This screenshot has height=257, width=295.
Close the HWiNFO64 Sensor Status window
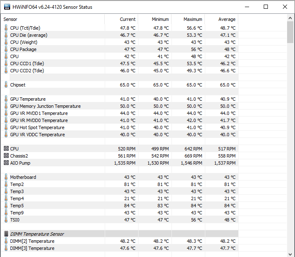point(285,7)
